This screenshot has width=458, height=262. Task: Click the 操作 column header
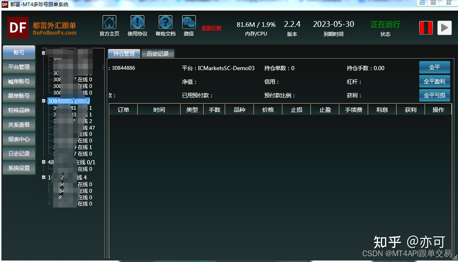(x=438, y=110)
